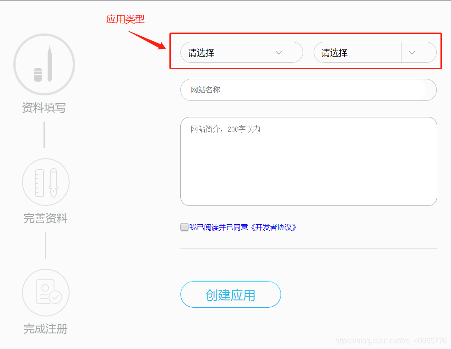This screenshot has height=349, width=451.
Task: Click the 完善资料 ruler and pen icon
Action: [x=46, y=182]
